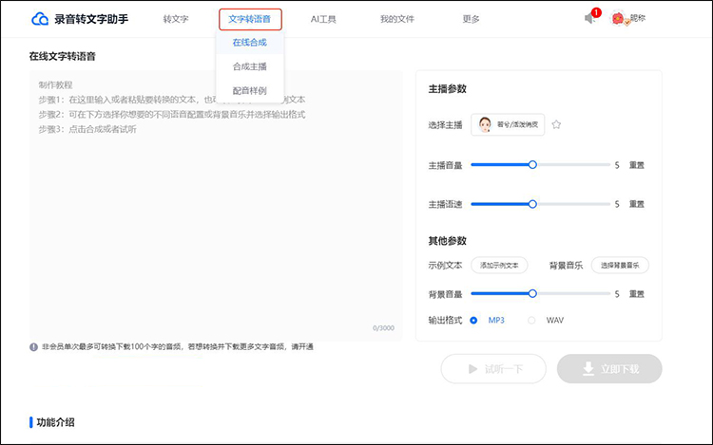Image resolution: width=713 pixels, height=445 pixels.
Task: Adjust the 主播音量 slider handle
Action: [x=532, y=165]
